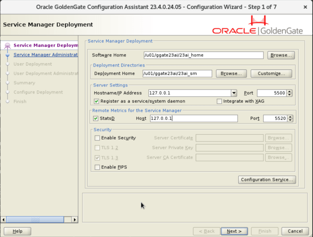Click the StatsD Port 5520 field
313x237 pixels.
pyautogui.click(x=275, y=118)
